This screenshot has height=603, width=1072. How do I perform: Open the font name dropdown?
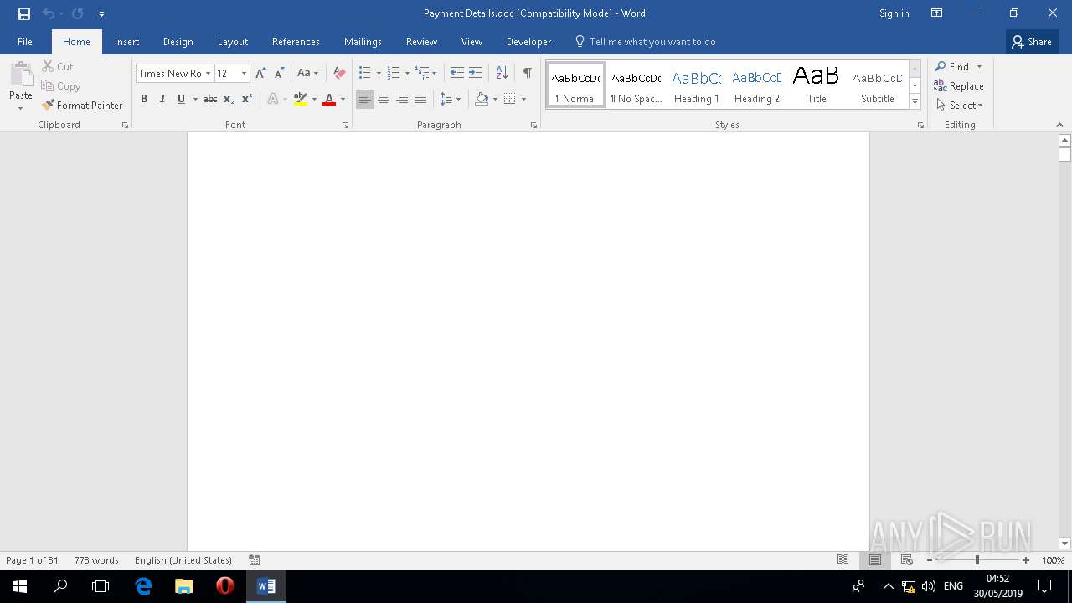(208, 74)
